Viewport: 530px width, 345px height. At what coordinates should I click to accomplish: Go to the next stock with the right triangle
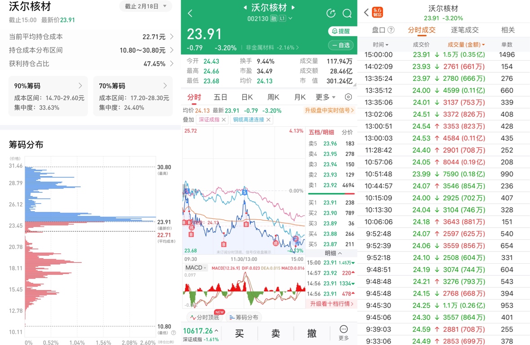tap(293, 8)
